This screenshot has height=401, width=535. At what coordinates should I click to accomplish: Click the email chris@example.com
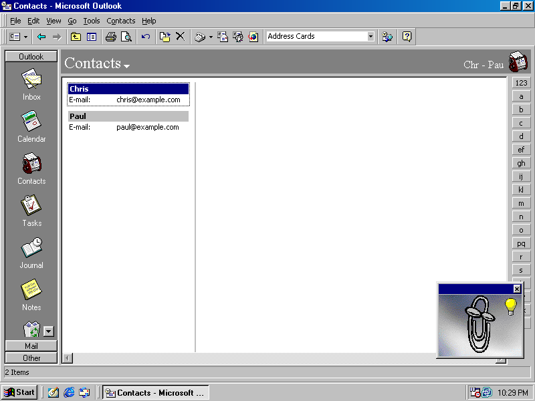148,100
